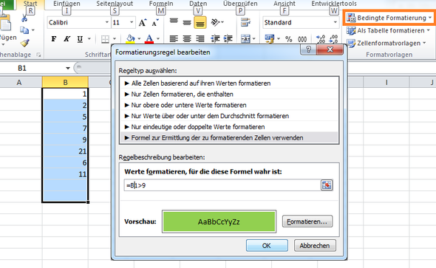Click the accounting currency format icon
Viewport: 436px width, 268px height.
(x=270, y=39)
